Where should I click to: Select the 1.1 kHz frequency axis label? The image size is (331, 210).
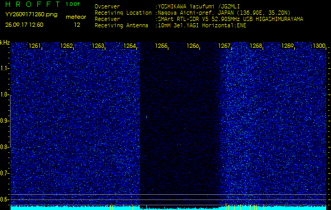click(x=5, y=68)
